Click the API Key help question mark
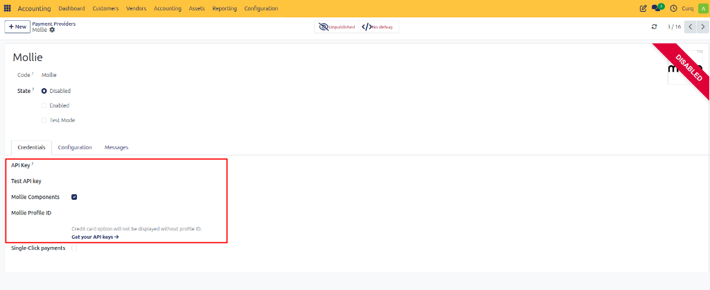The width and height of the screenshot is (710, 290). [x=33, y=164]
